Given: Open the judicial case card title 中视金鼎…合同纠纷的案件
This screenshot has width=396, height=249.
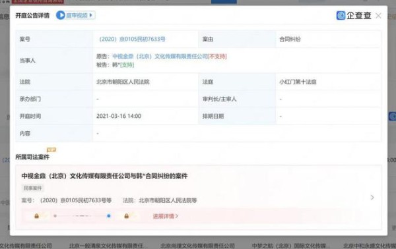Looking at the screenshot, I should [x=104, y=176].
